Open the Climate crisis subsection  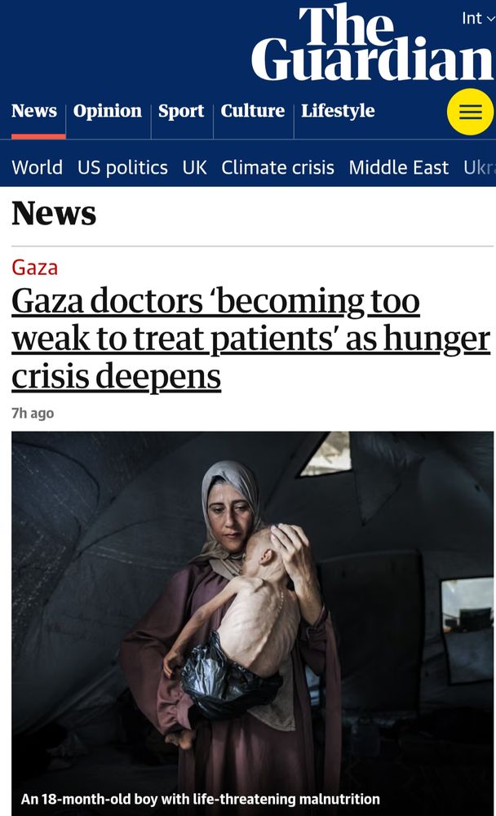click(x=277, y=167)
